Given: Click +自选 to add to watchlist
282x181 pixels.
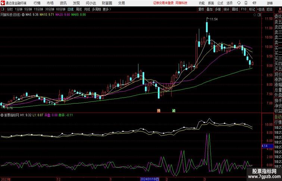Looking at the screenshot, I should pyautogui.click(x=261, y=9).
